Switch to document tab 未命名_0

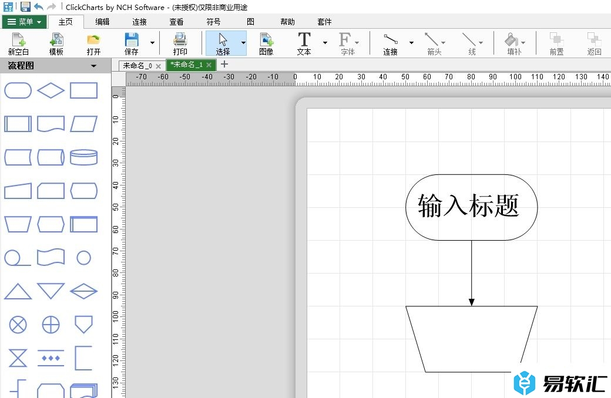click(137, 66)
